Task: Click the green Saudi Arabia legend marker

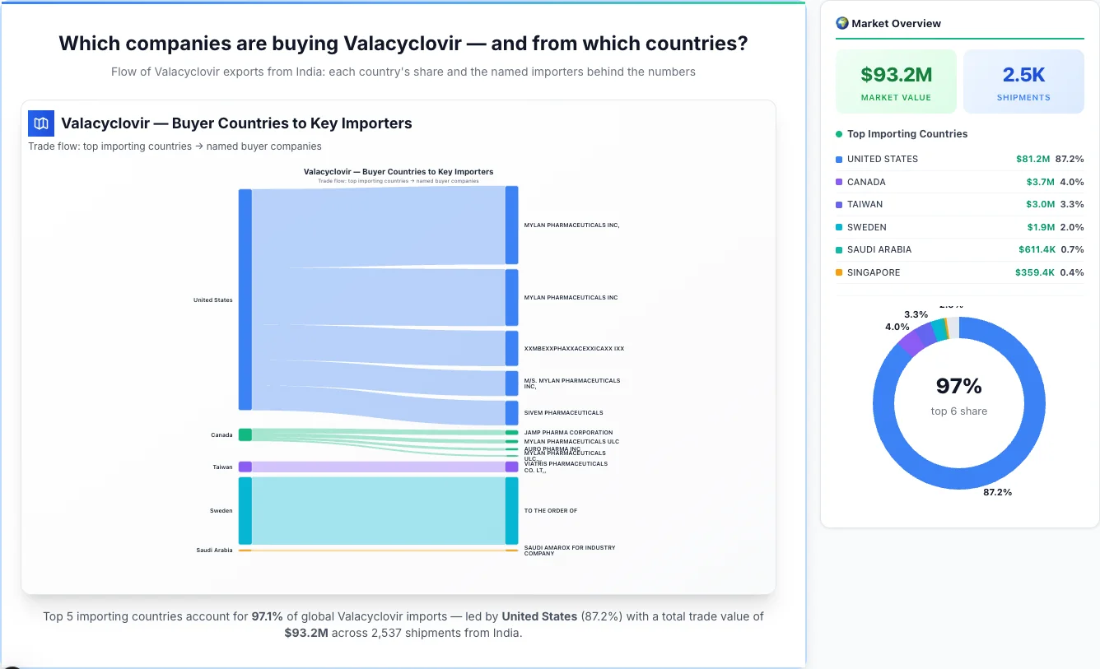Action: pos(837,249)
